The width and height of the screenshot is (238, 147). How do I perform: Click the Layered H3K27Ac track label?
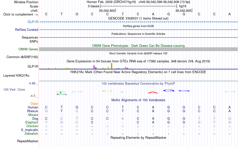[16, 76]
